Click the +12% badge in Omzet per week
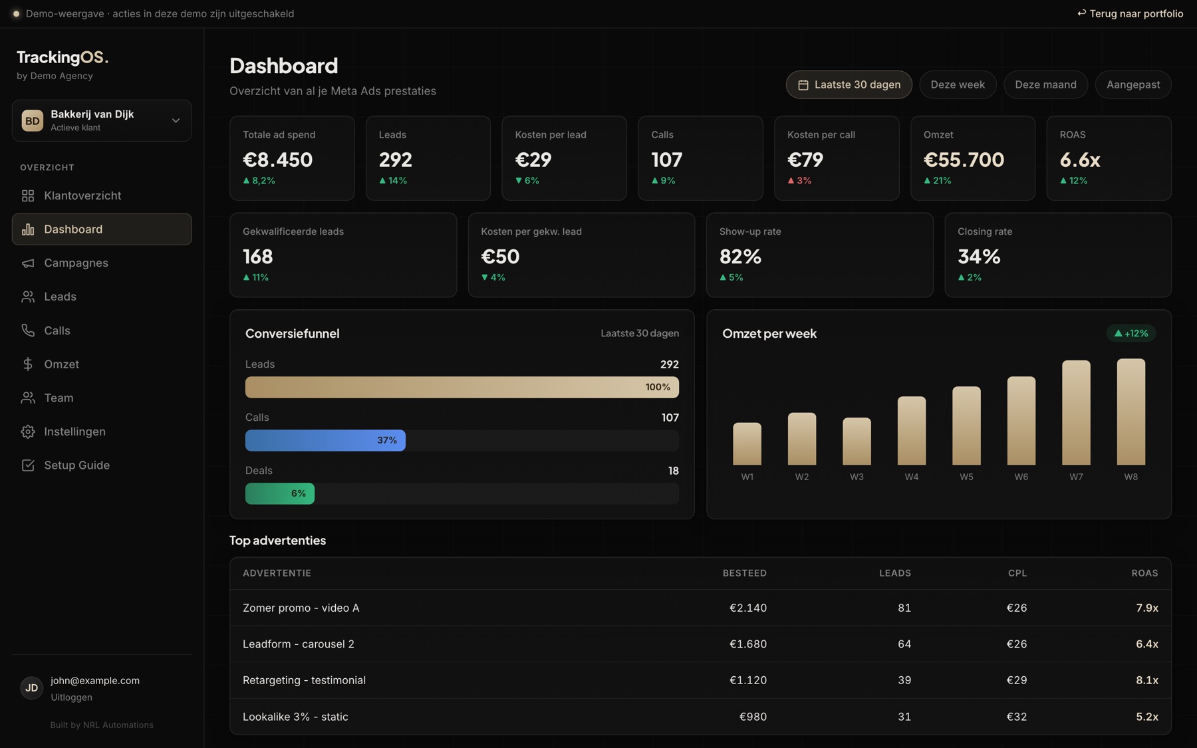This screenshot has width=1197, height=748. (1131, 334)
